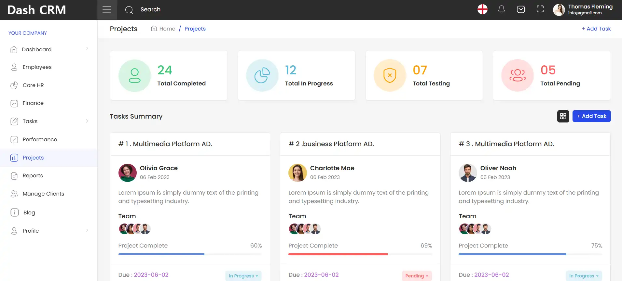Click the Reports document icon
Viewport: 622px width, 281px height.
pyautogui.click(x=14, y=176)
